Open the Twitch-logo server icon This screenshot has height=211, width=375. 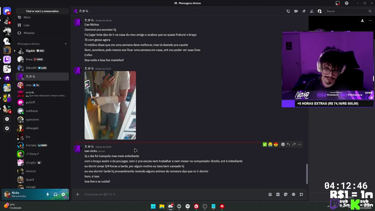[7, 59]
